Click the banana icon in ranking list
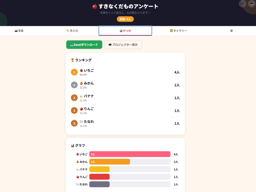This screenshot has width=256, height=192. [81, 96]
